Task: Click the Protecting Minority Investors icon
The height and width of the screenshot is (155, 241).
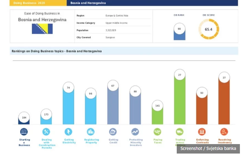Action: pos(135,132)
